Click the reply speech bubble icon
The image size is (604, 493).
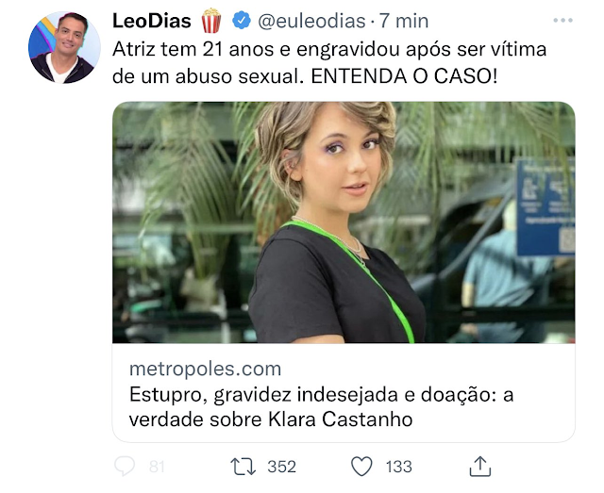(125, 466)
